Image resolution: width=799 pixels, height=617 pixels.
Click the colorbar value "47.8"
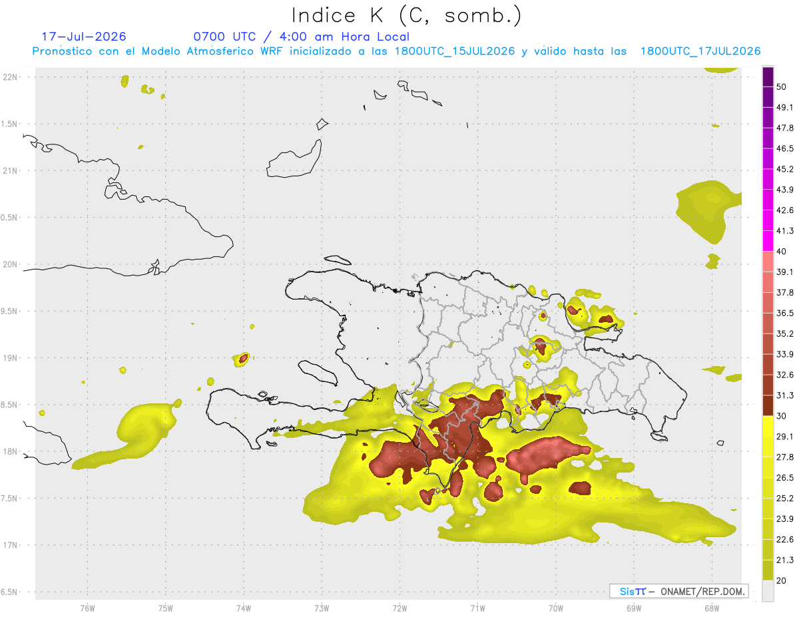(785, 128)
